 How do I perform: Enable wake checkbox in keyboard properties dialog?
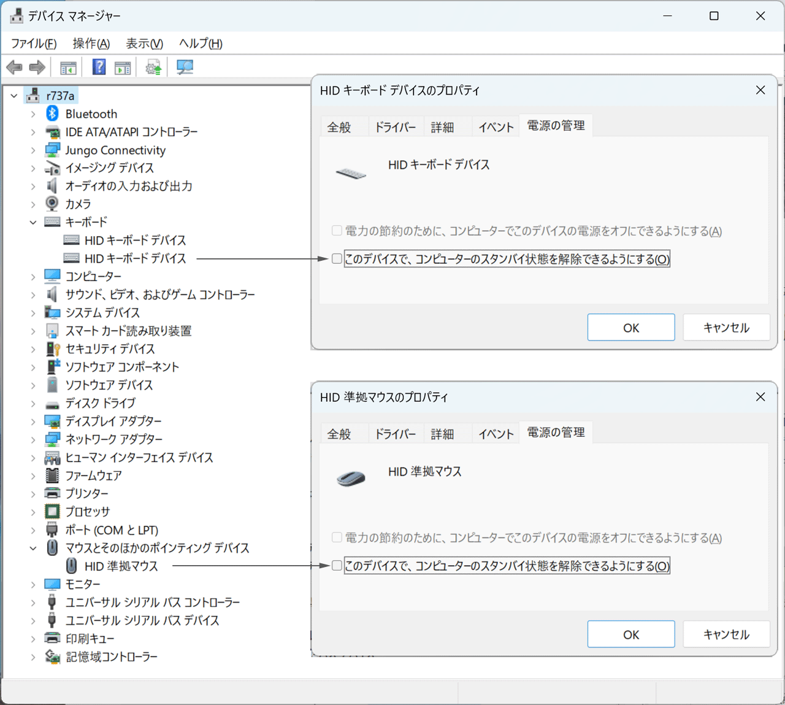337,259
